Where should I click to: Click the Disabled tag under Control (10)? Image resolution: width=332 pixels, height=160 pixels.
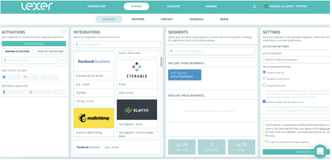click(x=36, y=92)
